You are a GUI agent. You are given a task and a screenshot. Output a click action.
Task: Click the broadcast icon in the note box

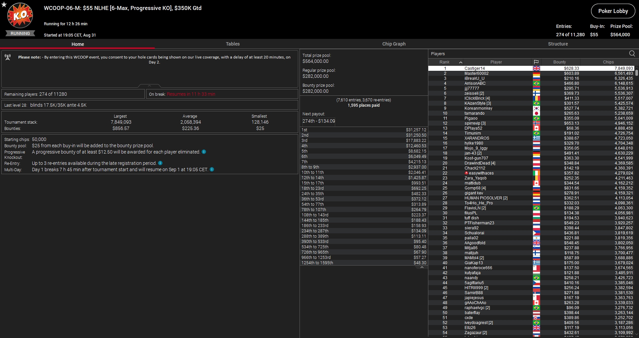click(8, 57)
